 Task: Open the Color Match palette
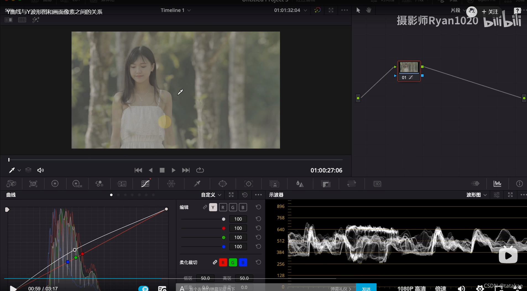click(x=33, y=184)
